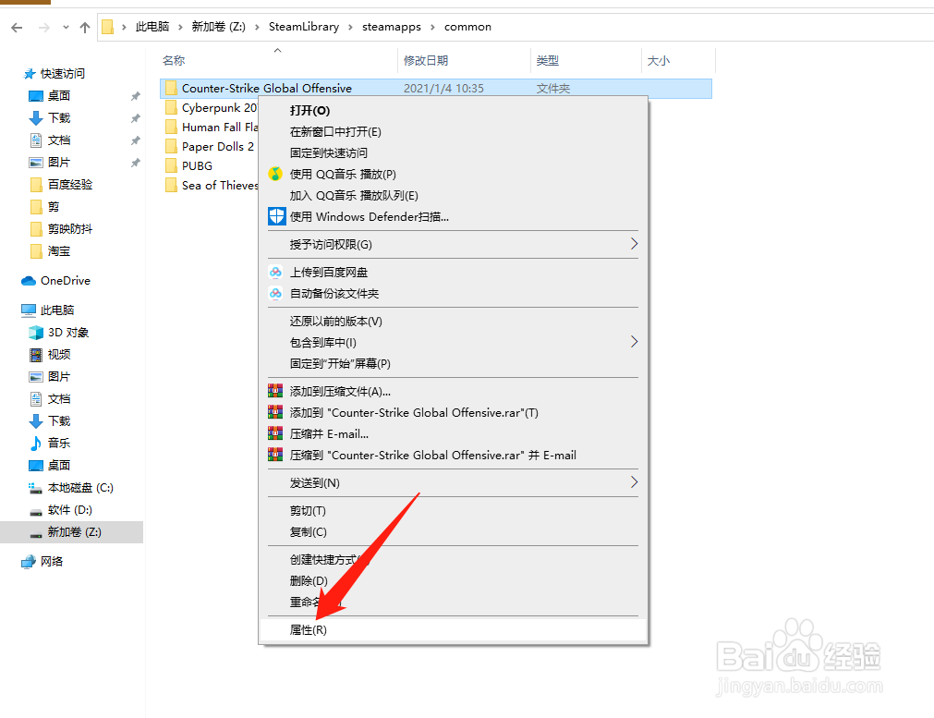Click the 上传到百度网盘 cloud icon

coord(275,273)
